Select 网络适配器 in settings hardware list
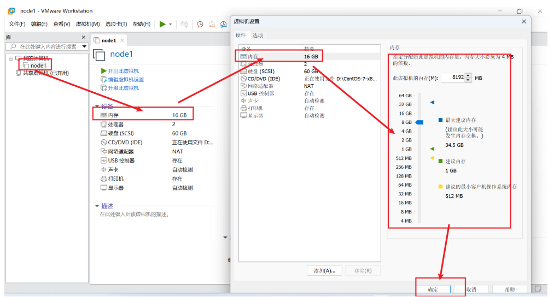The width and height of the screenshot is (548, 297). 310,86
